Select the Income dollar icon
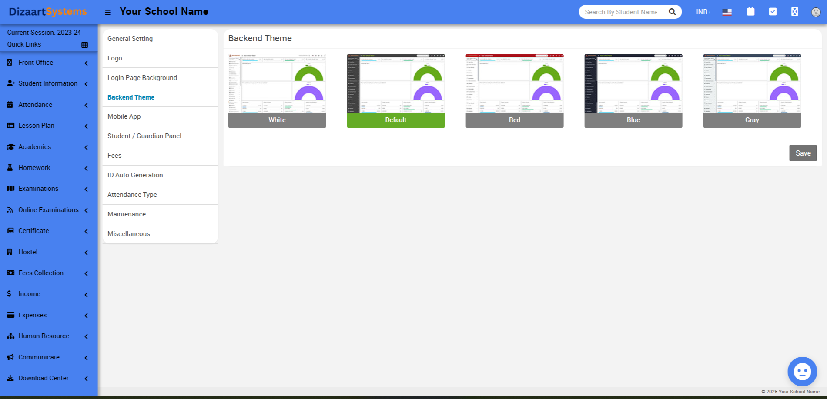This screenshot has height=399, width=827. click(9, 294)
